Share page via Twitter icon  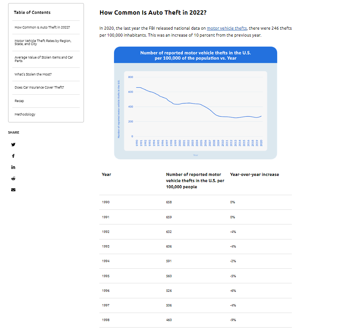[x=13, y=145]
